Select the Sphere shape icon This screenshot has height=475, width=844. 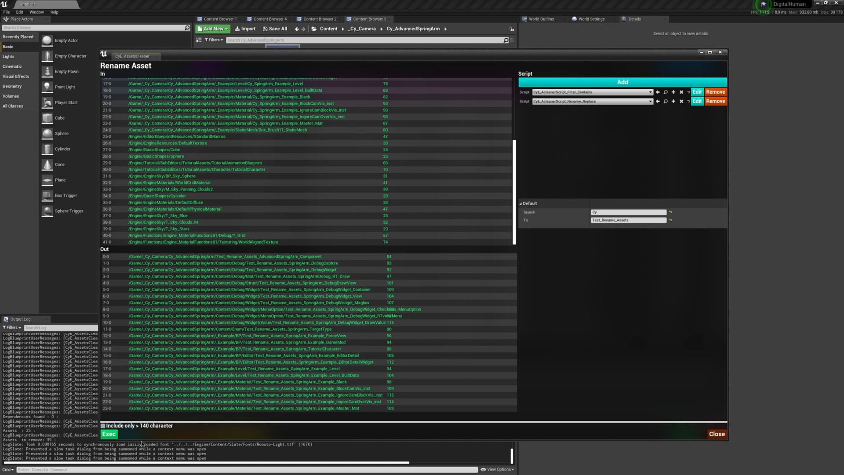pos(47,133)
